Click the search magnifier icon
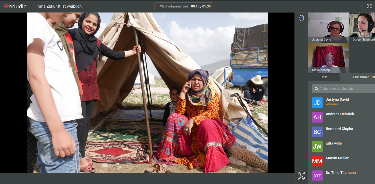Viewport: 375px width, 184px height. point(316,89)
